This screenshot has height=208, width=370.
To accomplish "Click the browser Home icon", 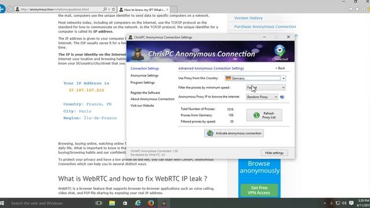I will (x=351, y=9).
